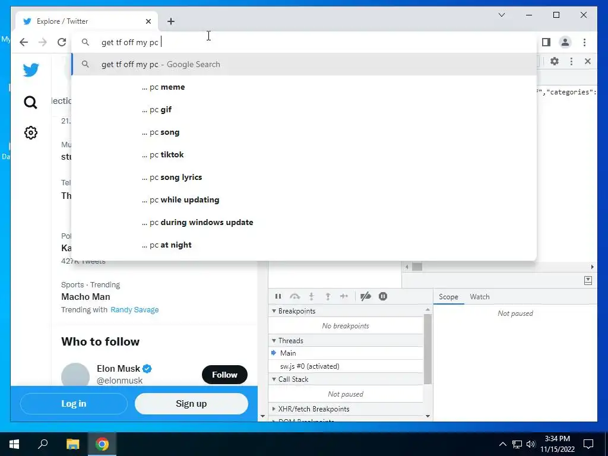Screen dimensions: 608x456
Task: Open Chrome three-dot menu
Action: click(584, 42)
